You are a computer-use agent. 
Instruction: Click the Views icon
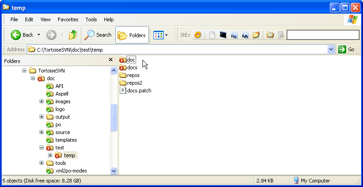point(158,35)
